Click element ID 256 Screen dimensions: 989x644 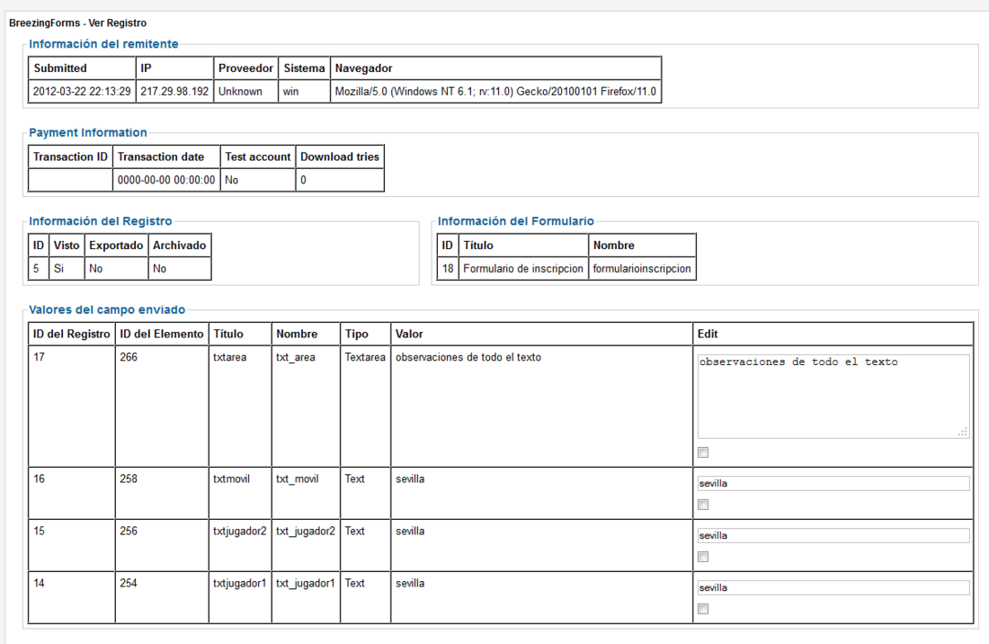[x=129, y=531]
